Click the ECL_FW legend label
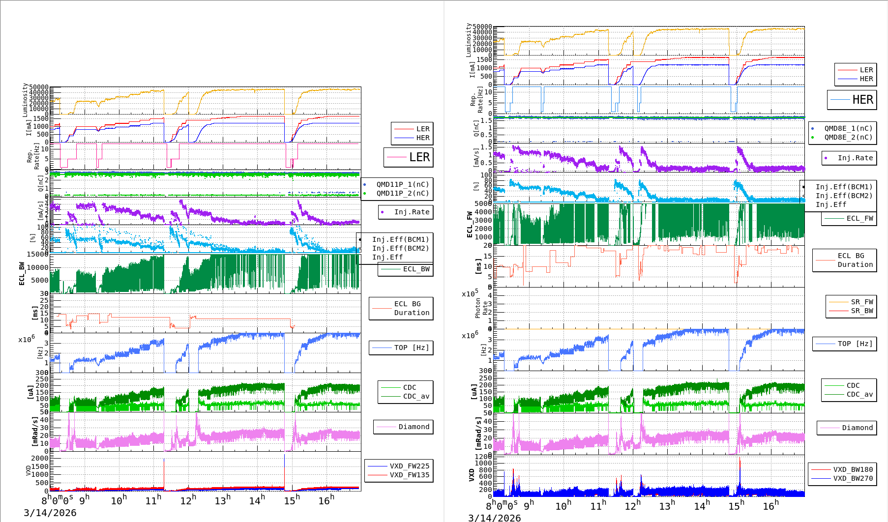The width and height of the screenshot is (888, 522). click(859, 218)
